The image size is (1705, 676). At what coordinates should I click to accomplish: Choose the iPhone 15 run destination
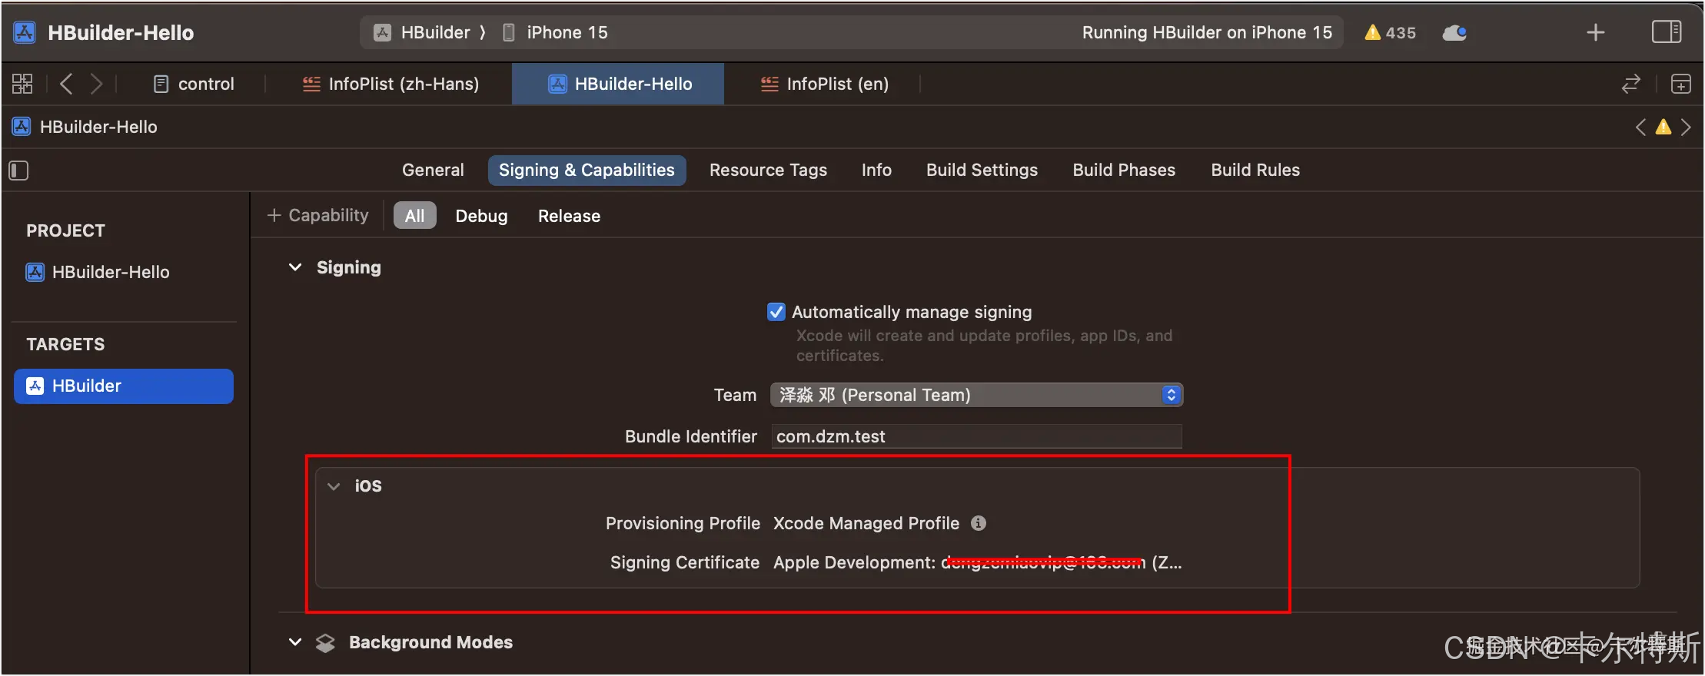pos(554,32)
